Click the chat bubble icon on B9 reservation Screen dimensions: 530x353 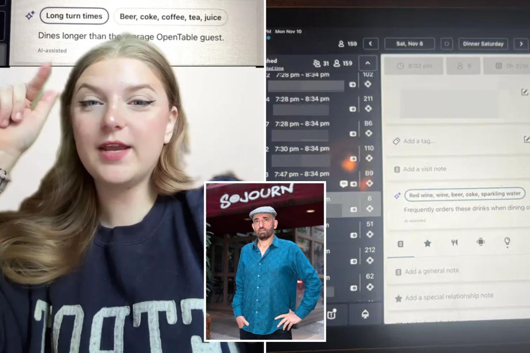(x=343, y=184)
